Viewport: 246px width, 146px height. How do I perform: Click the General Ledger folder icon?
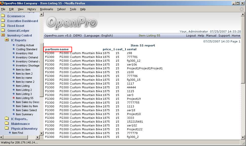[3, 30]
